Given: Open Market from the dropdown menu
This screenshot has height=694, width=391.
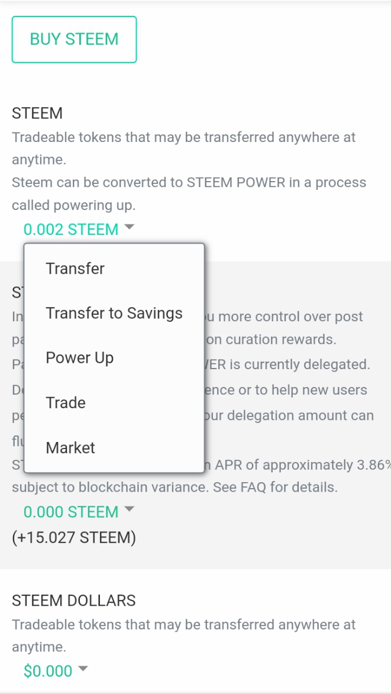Looking at the screenshot, I should click(70, 448).
